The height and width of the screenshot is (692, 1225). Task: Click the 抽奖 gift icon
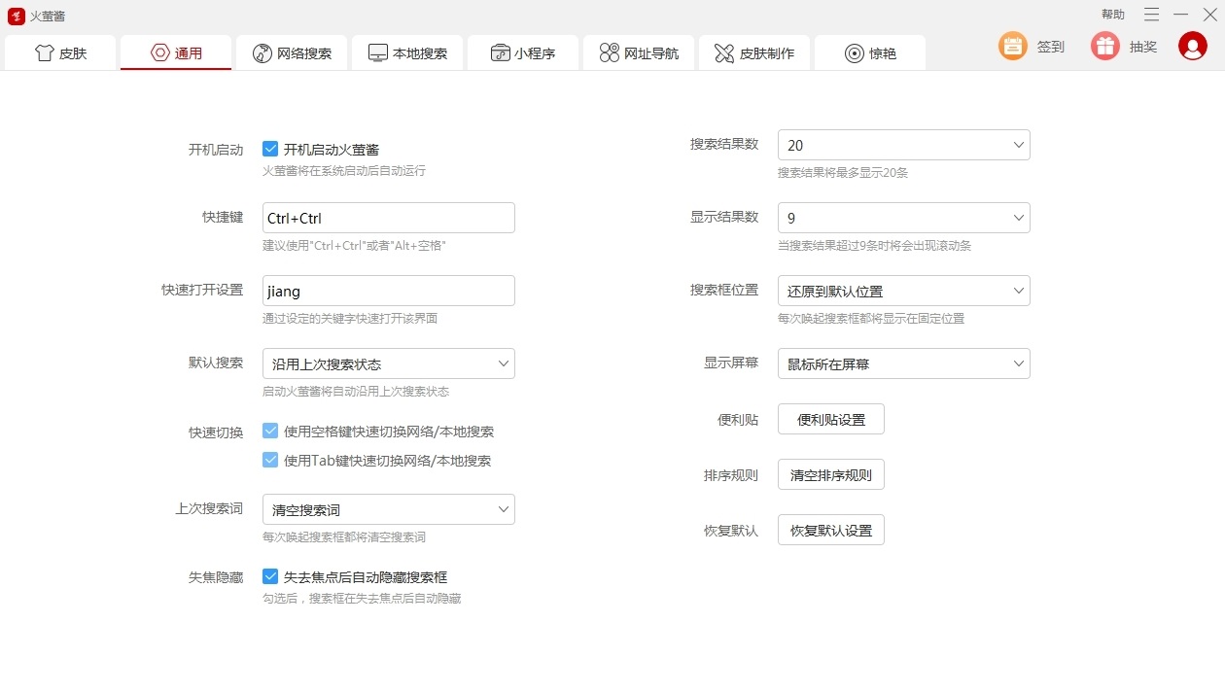pos(1105,46)
